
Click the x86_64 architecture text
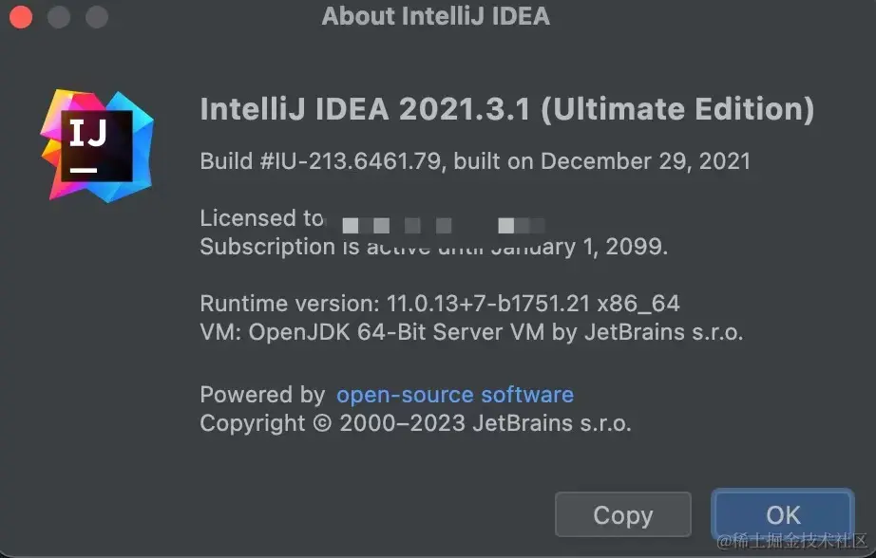(638, 304)
